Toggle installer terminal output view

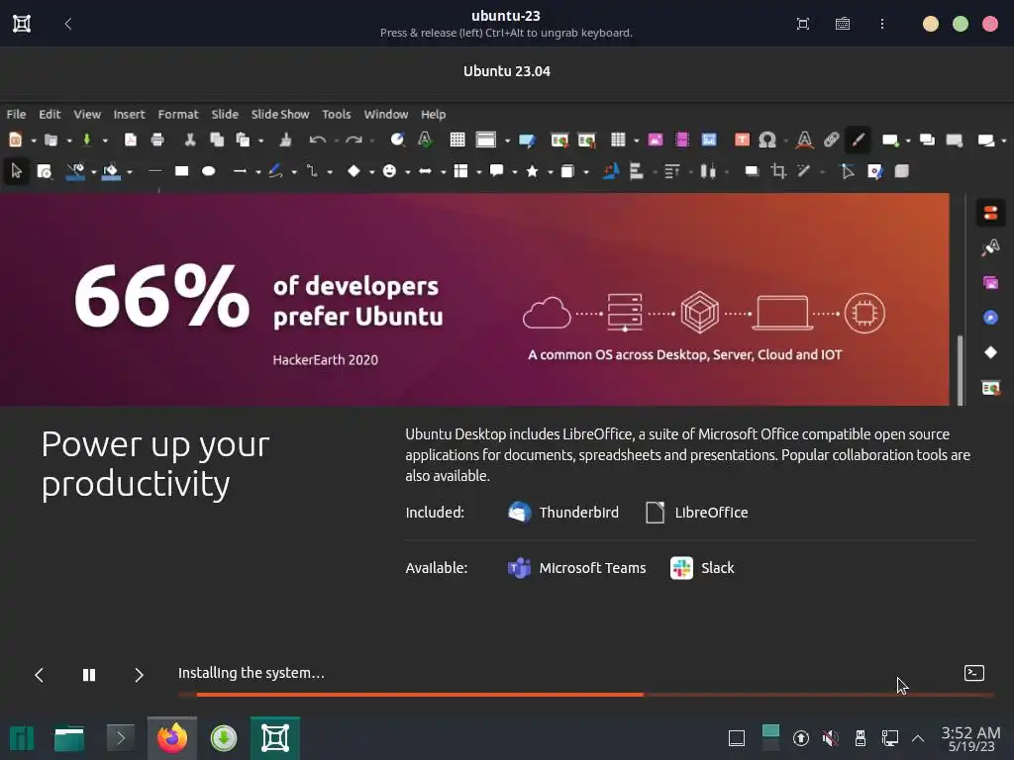pos(974,673)
